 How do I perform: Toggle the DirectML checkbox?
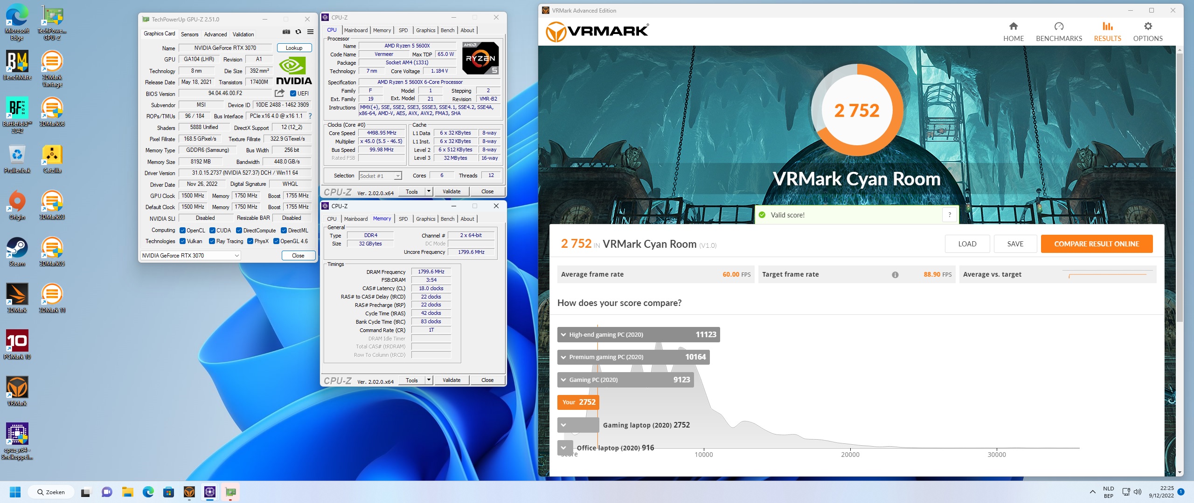pos(284,231)
